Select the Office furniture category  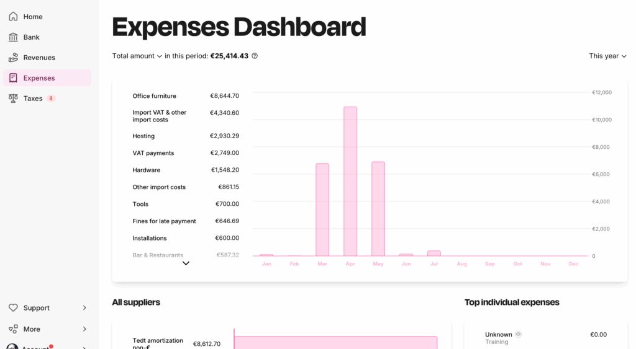pyautogui.click(x=154, y=96)
